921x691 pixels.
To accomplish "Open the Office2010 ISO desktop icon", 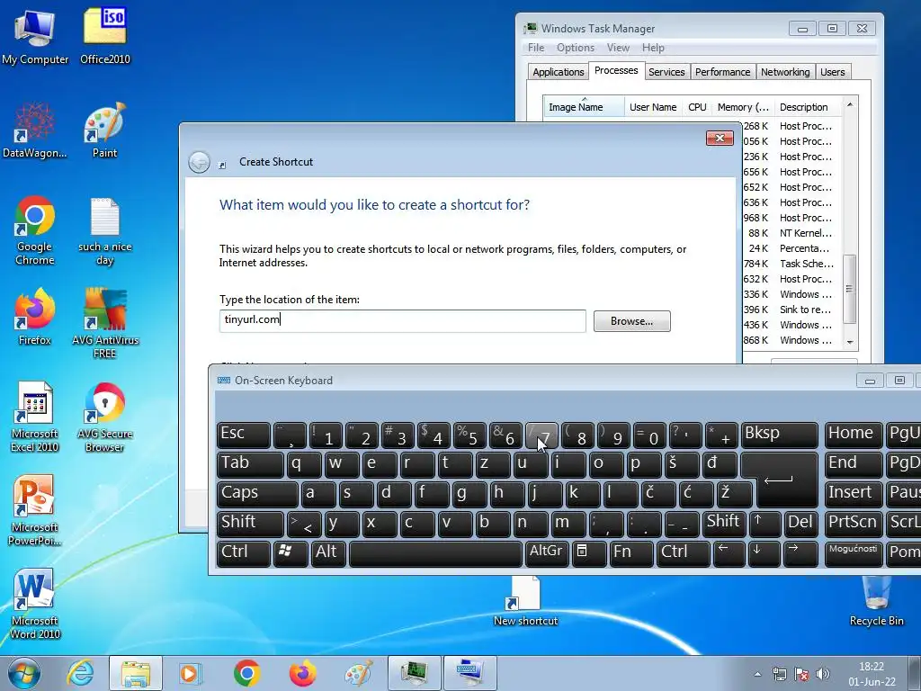I will pos(104,36).
